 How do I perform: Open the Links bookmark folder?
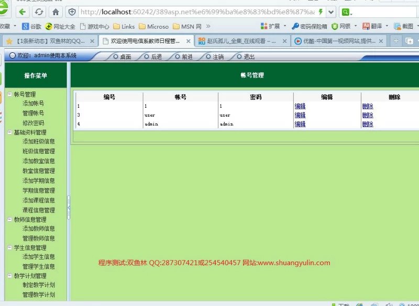[x=124, y=26]
